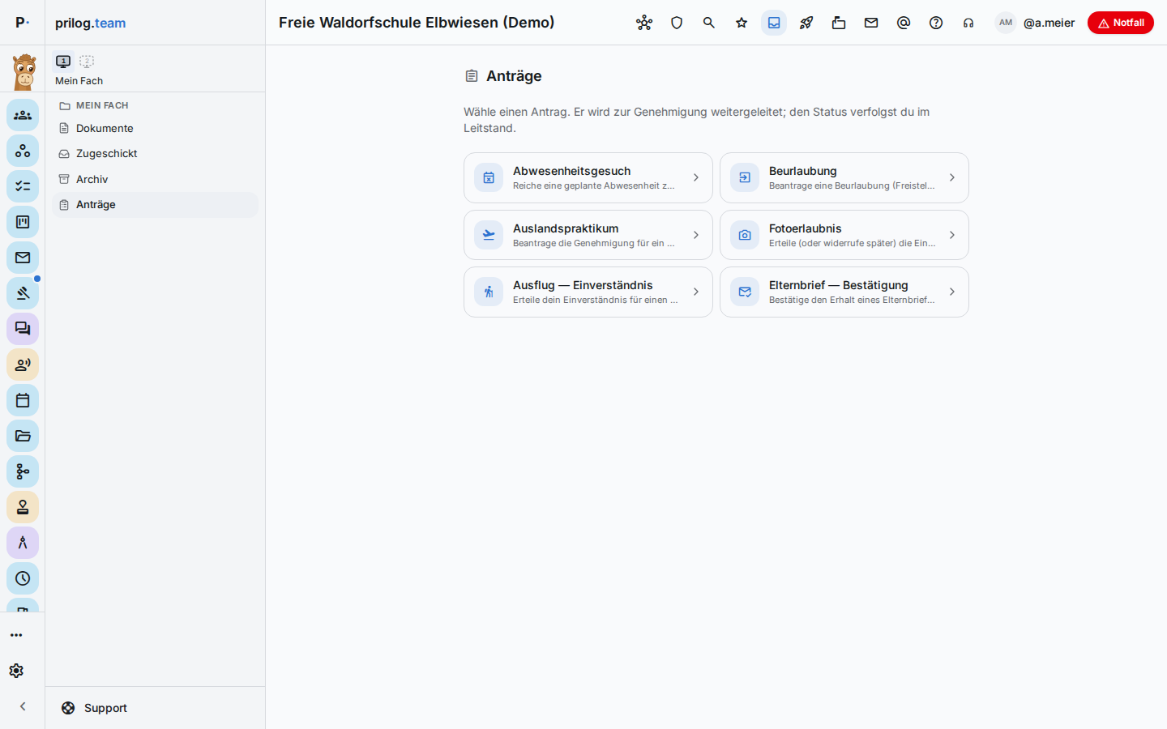Expand the Beurlaubung request chevron
Screen dimensions: 1167x729
(x=952, y=177)
